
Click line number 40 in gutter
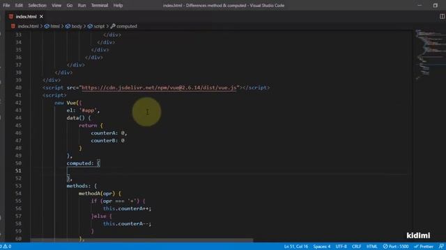18,87
